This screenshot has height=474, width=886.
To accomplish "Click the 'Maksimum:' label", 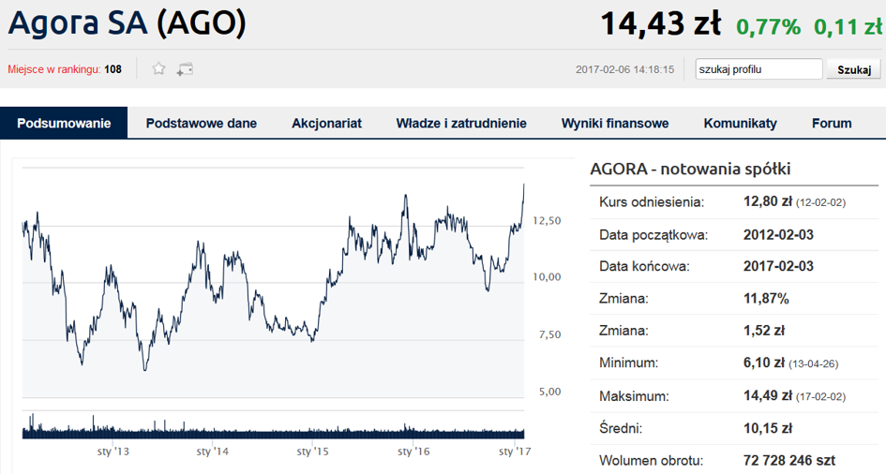I will [634, 396].
